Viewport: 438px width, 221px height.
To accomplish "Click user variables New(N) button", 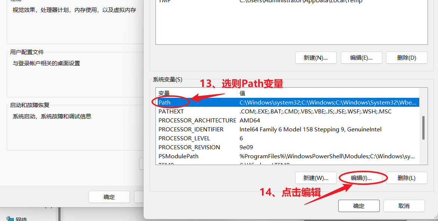I will (x=316, y=58).
